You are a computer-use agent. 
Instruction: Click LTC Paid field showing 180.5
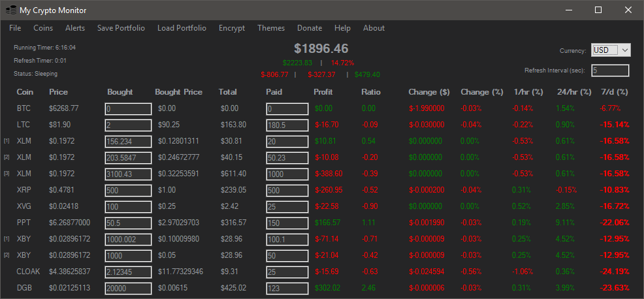click(x=287, y=125)
